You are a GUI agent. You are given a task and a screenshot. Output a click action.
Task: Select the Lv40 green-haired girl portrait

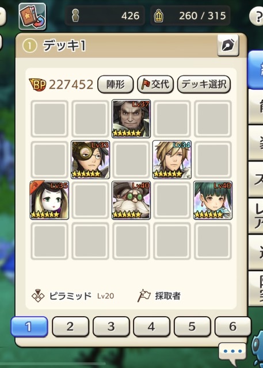coord(213,200)
